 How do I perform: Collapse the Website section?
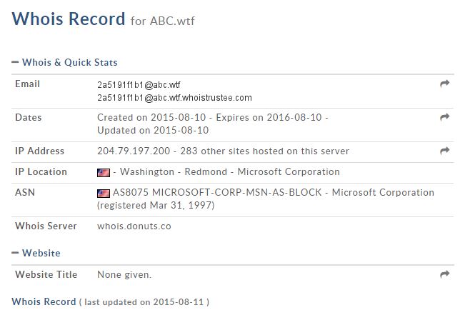tap(15, 254)
